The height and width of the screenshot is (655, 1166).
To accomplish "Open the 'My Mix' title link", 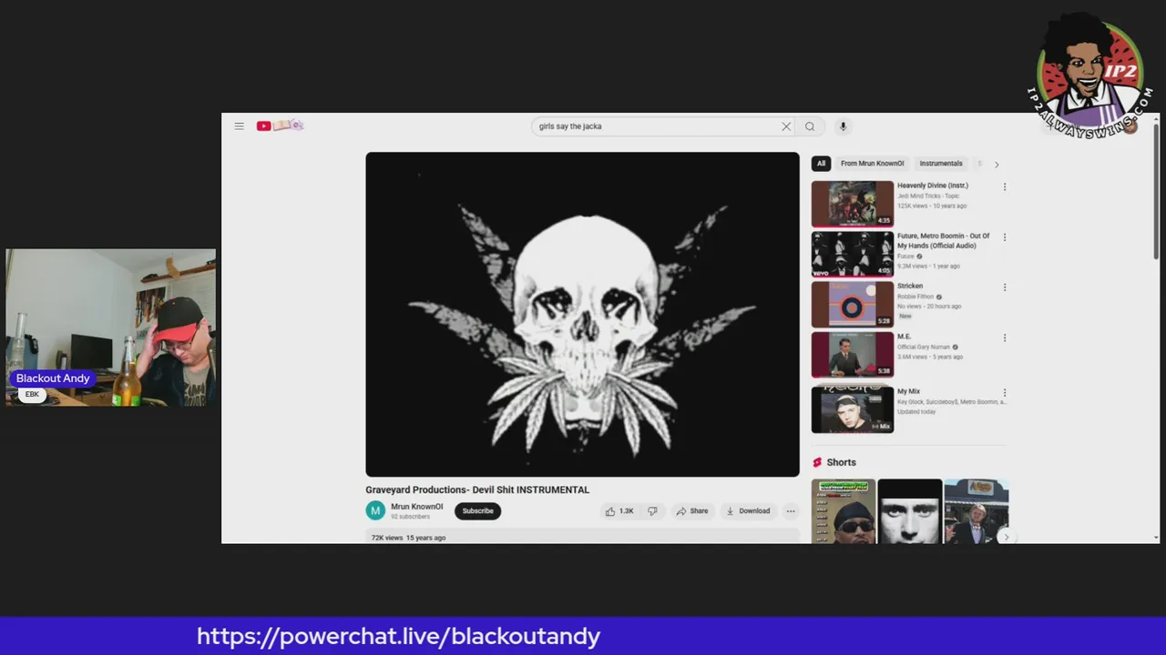I will coord(909,392).
